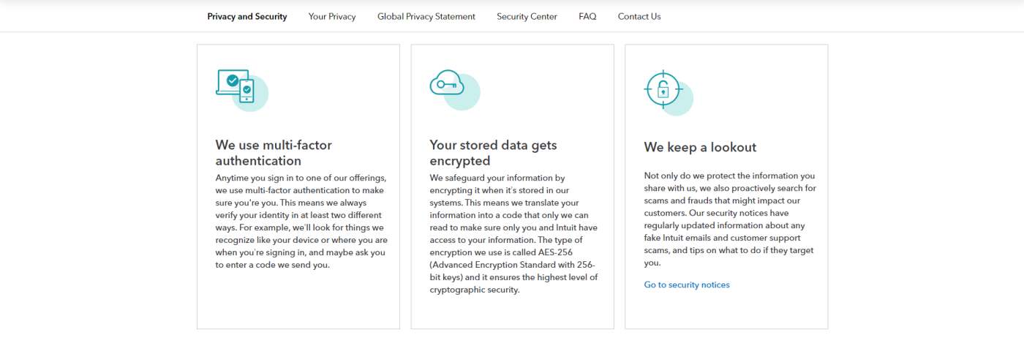Click the phone with checkmark icon
The height and width of the screenshot is (346, 1024).
click(x=247, y=91)
